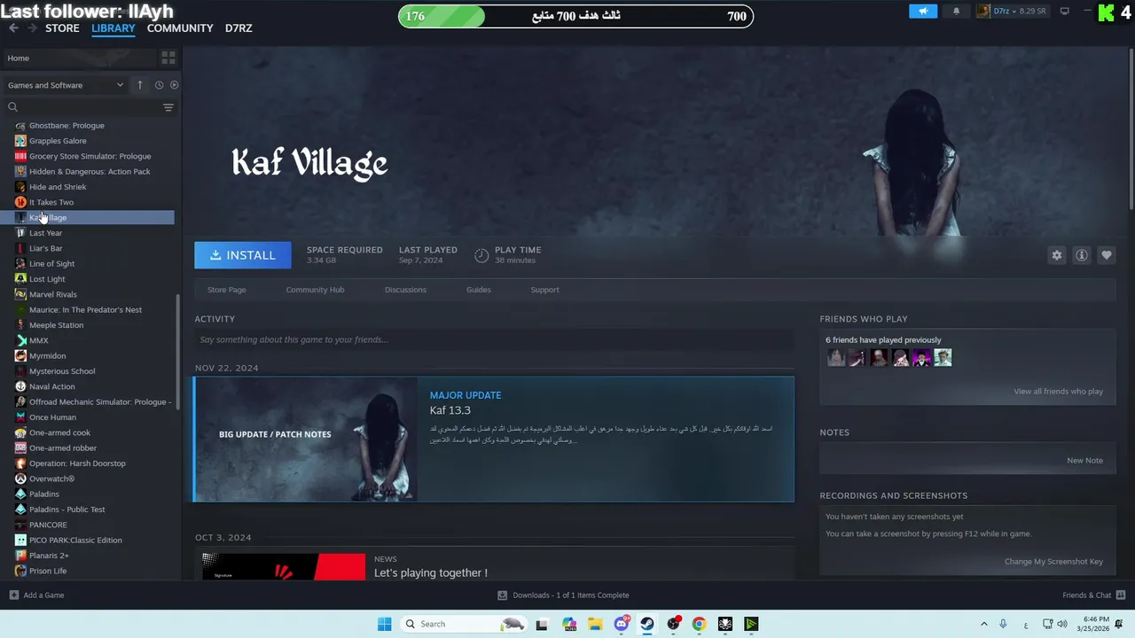Click the INSTALL button for Kaf Village
1135x638 pixels.
click(x=242, y=255)
